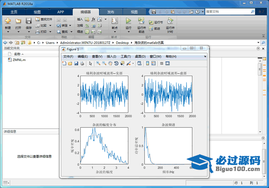Click the 运行 (Run) green arrow icon
The width and height of the screenshot is (269, 188).
[128, 21]
